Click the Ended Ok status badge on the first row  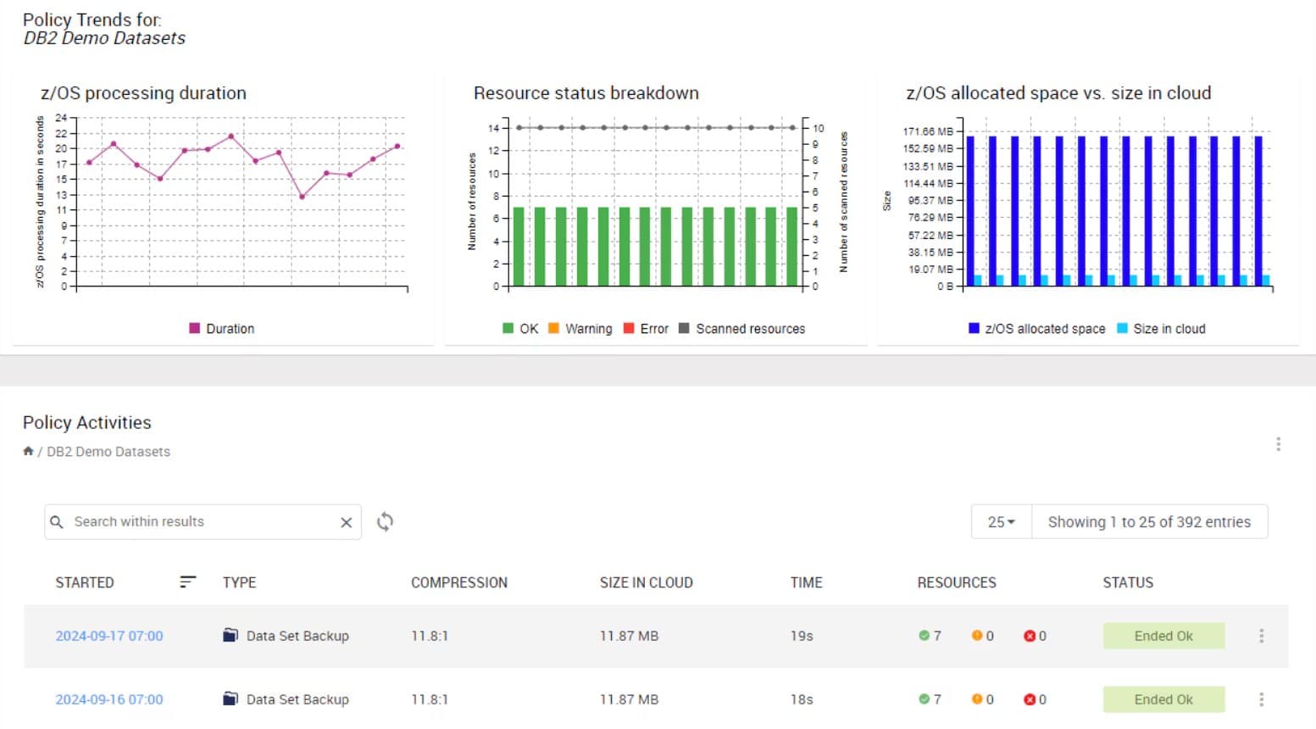coord(1163,635)
